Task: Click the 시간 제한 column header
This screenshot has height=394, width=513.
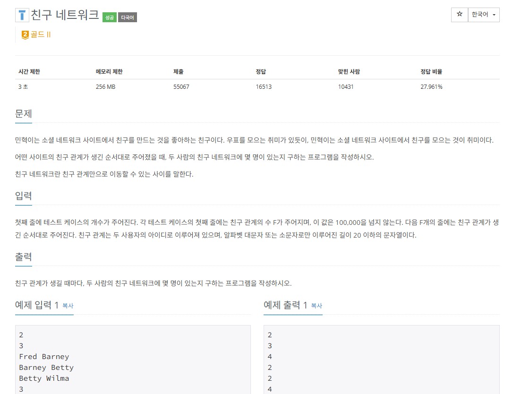Action: (29, 71)
